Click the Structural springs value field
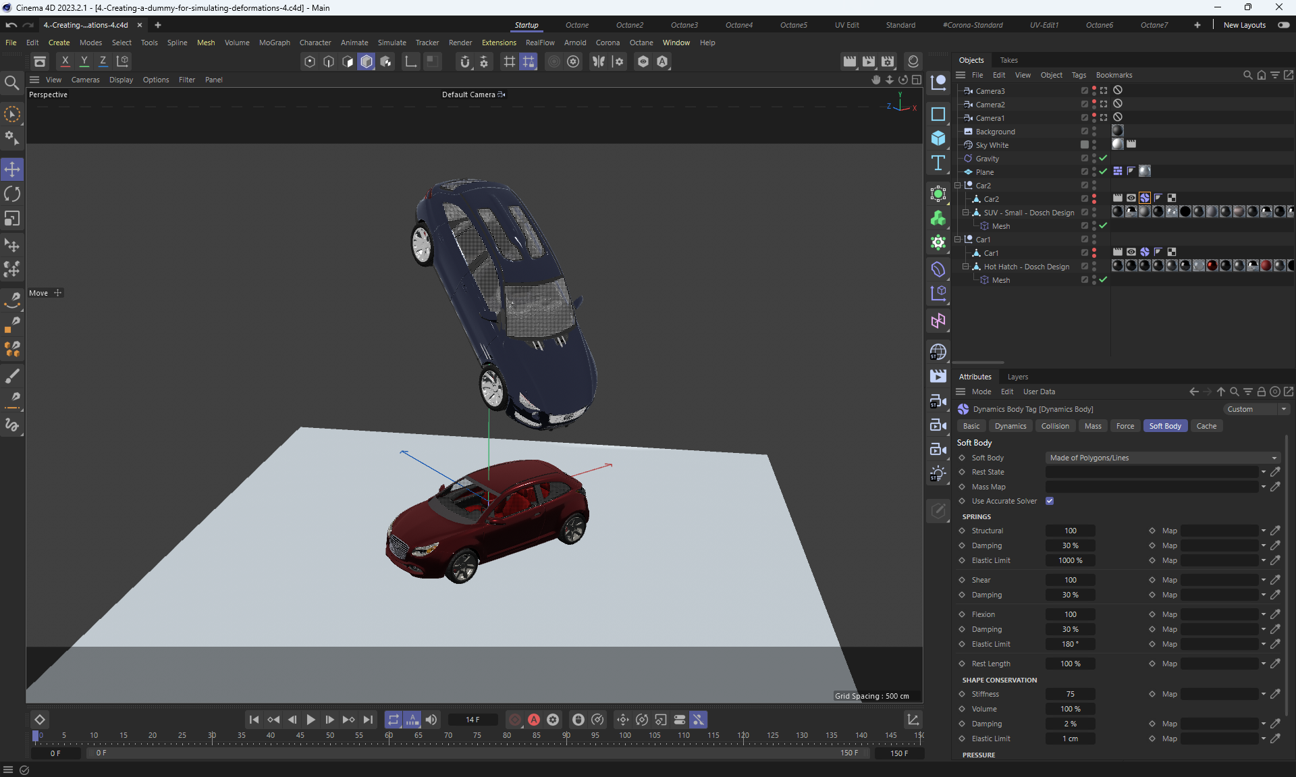The height and width of the screenshot is (777, 1296). pos(1070,531)
